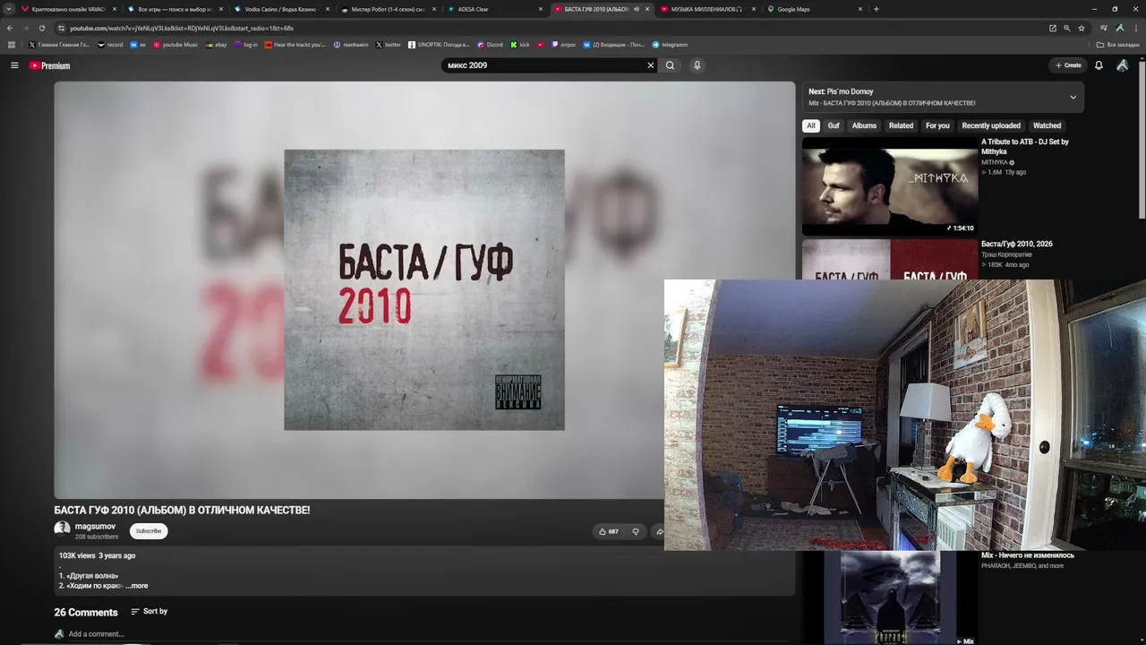Subscribe to magsumov channel
1146x645 pixels.
(x=149, y=531)
